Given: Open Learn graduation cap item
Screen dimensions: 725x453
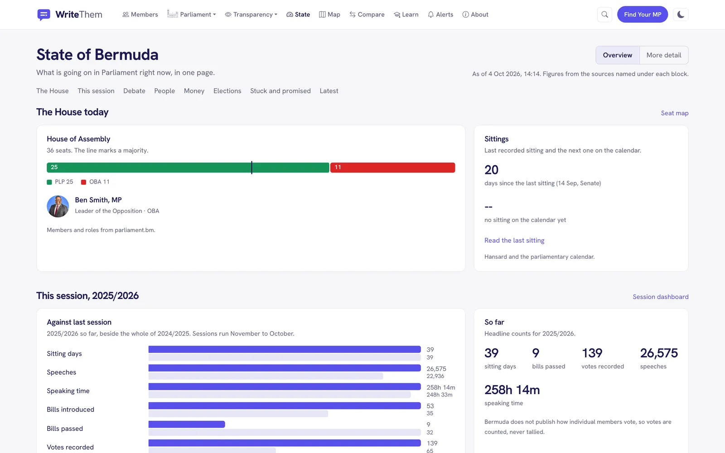Looking at the screenshot, I should point(406,14).
